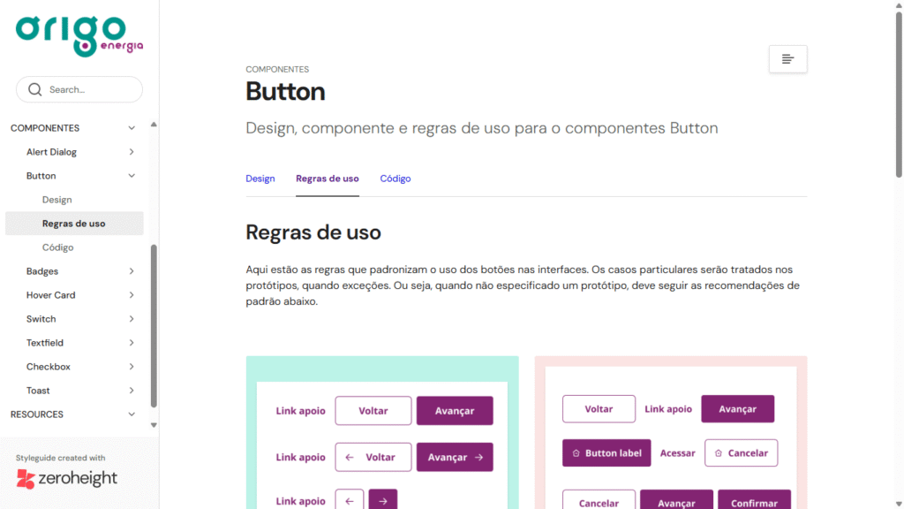Image resolution: width=904 pixels, height=509 pixels.
Task: Click the outlined Cancelar button with icon
Action: click(741, 453)
